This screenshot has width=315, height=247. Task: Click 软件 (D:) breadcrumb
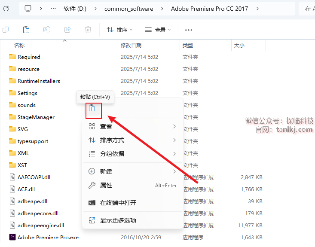(75, 9)
